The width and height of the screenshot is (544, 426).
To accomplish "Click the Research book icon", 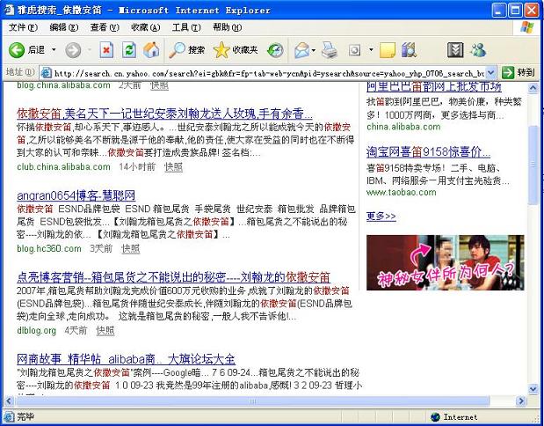I will 409,50.
